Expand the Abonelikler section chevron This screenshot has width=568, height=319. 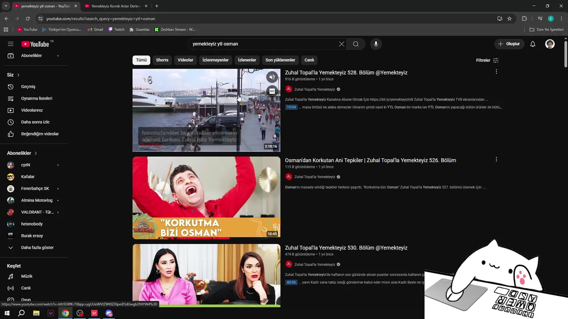(x=35, y=153)
